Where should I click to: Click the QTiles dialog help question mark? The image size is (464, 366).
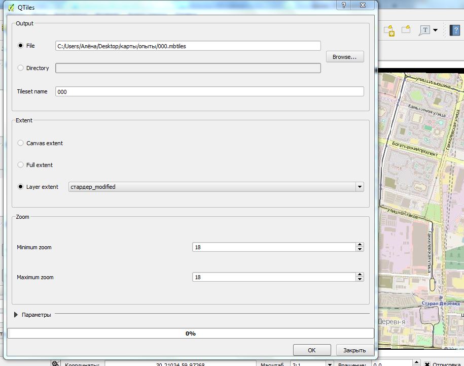click(x=344, y=5)
